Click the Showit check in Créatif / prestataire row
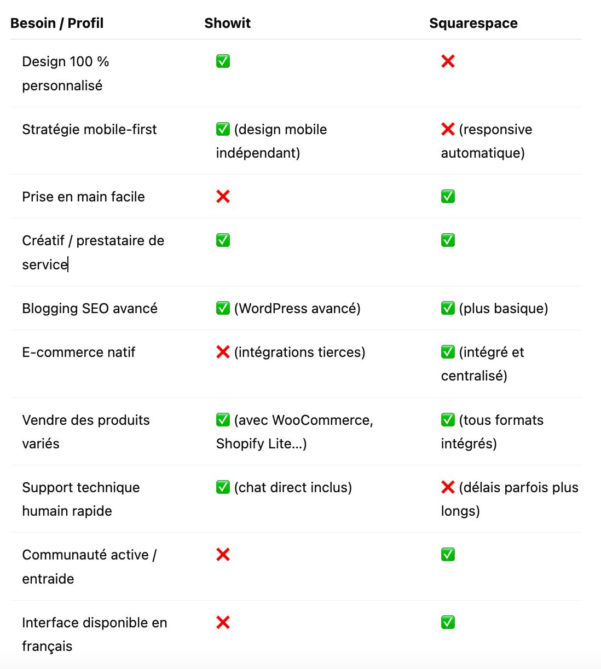This screenshot has height=669, width=601. tap(223, 240)
